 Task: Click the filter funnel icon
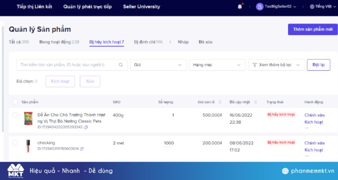tap(255, 65)
